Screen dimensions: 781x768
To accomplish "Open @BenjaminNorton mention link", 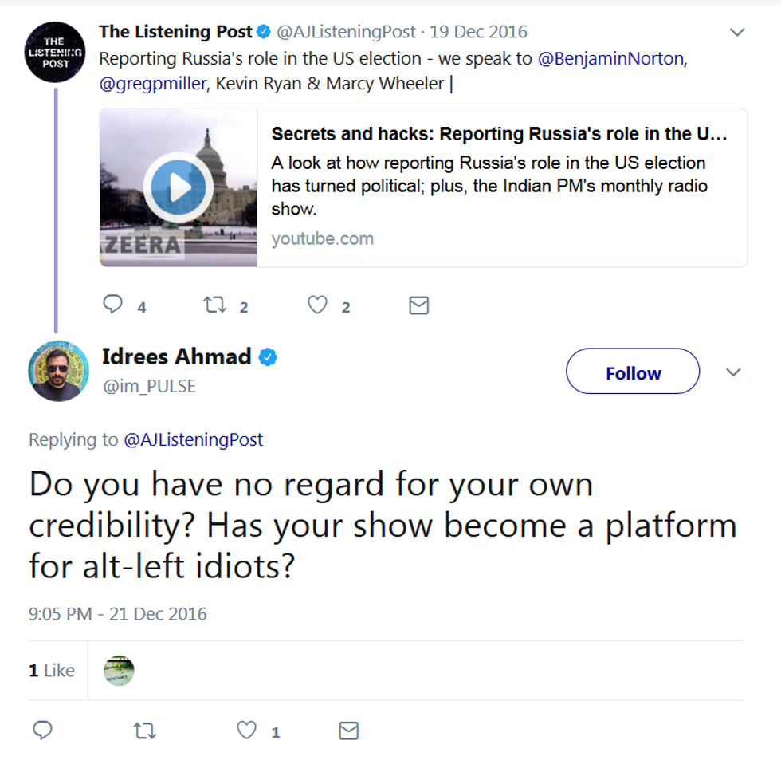I will pos(610,59).
